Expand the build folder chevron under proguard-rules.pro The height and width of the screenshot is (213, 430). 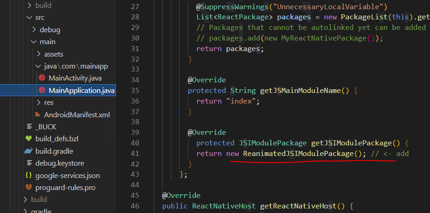(x=25, y=199)
